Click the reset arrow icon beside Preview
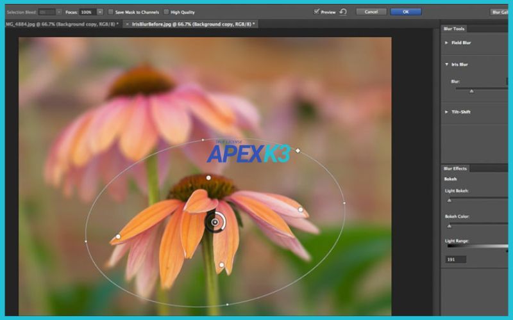 pos(343,12)
